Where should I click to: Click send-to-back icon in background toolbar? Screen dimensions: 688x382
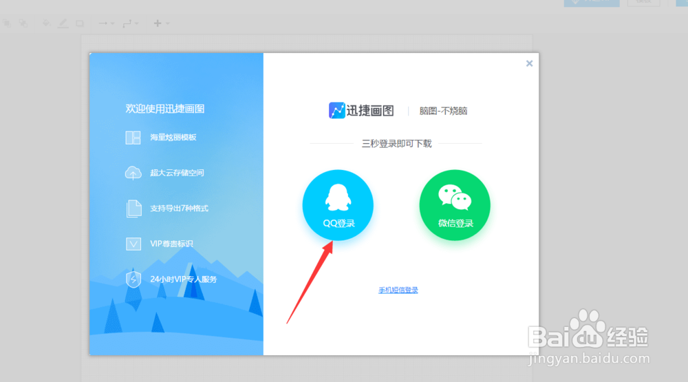(23, 23)
